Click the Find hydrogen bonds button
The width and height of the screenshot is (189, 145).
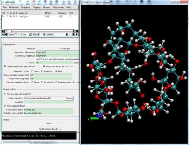pyautogui.click(x=49, y=129)
